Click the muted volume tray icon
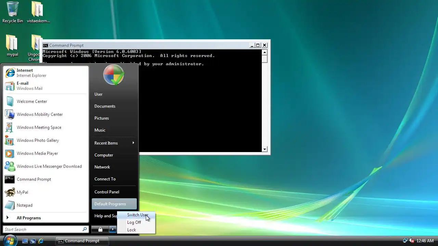This screenshot has height=246, width=438. (412, 241)
